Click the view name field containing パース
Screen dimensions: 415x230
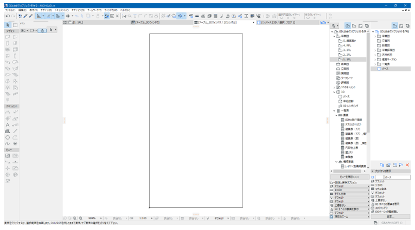coord(397,177)
